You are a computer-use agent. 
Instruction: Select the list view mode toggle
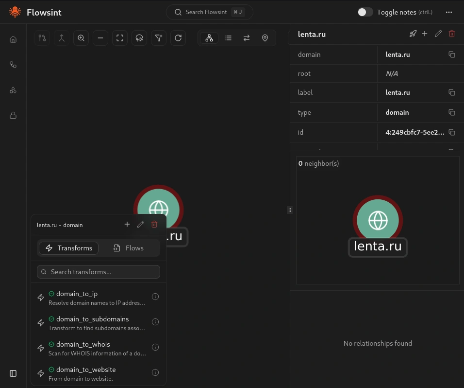[228, 38]
